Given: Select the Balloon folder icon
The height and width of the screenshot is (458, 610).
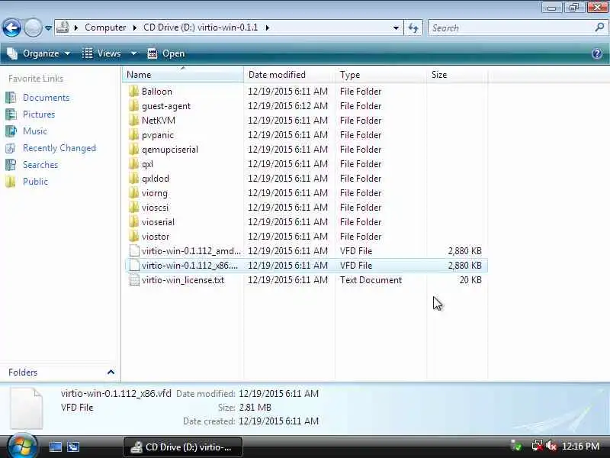Looking at the screenshot, I should click(x=134, y=91).
